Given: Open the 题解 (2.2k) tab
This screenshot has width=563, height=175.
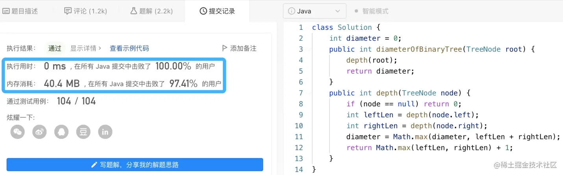Looking at the screenshot, I should pyautogui.click(x=152, y=11).
